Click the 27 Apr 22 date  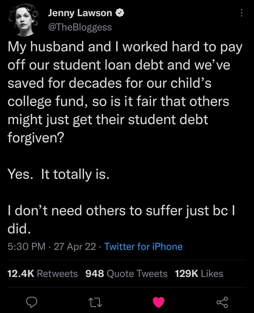click(75, 247)
